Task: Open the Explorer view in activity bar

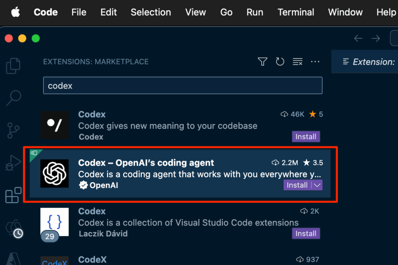Action: (13, 66)
